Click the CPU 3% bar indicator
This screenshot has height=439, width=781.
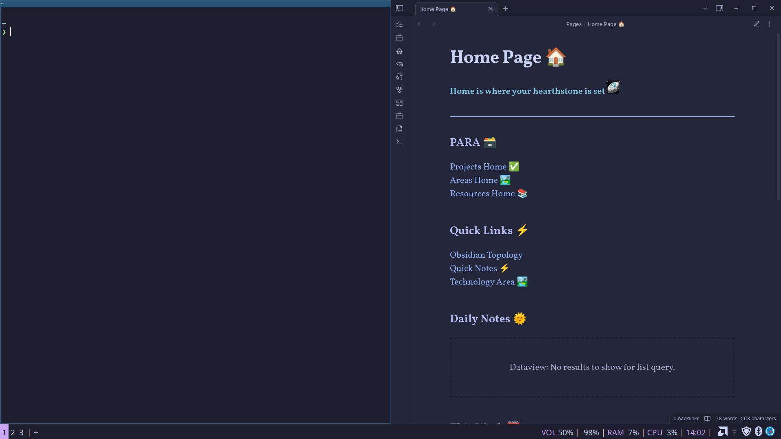(662, 432)
